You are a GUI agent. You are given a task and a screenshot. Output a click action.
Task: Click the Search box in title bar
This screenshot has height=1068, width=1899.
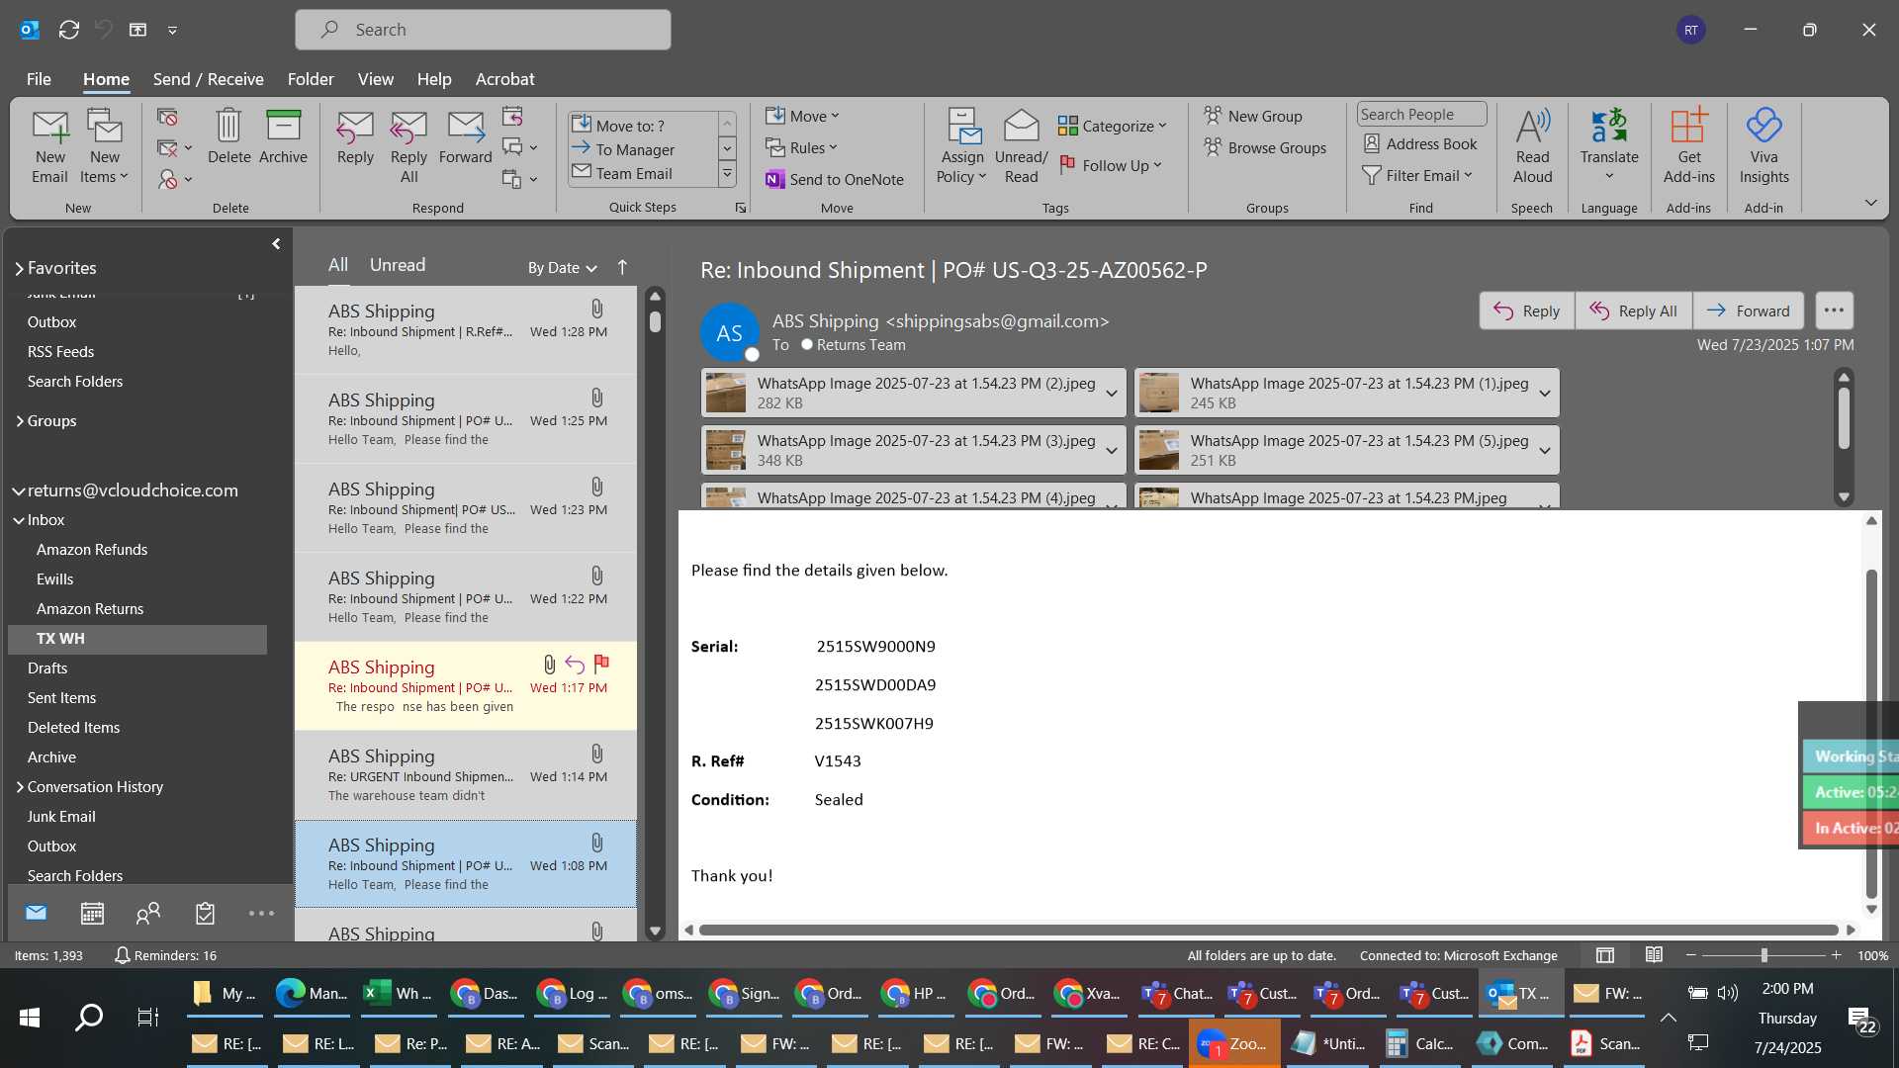(x=483, y=30)
